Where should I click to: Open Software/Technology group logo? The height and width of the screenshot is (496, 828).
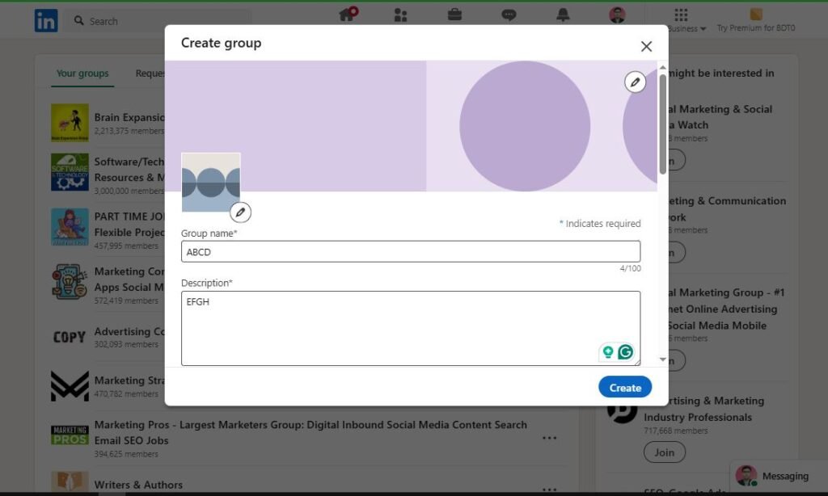click(x=70, y=172)
